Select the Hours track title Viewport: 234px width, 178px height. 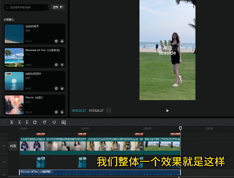pyautogui.click(x=34, y=97)
